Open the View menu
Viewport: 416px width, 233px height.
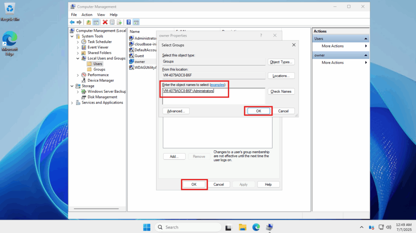(101, 15)
